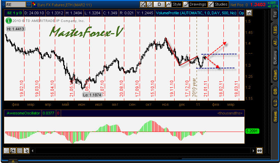Open the Style menu
Screen dimensions: 280x163
[x=174, y=4]
